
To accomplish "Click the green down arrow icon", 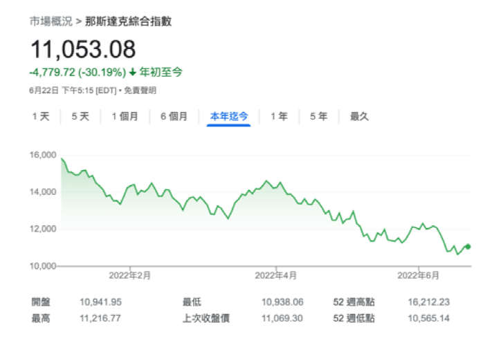I will coord(133,73).
